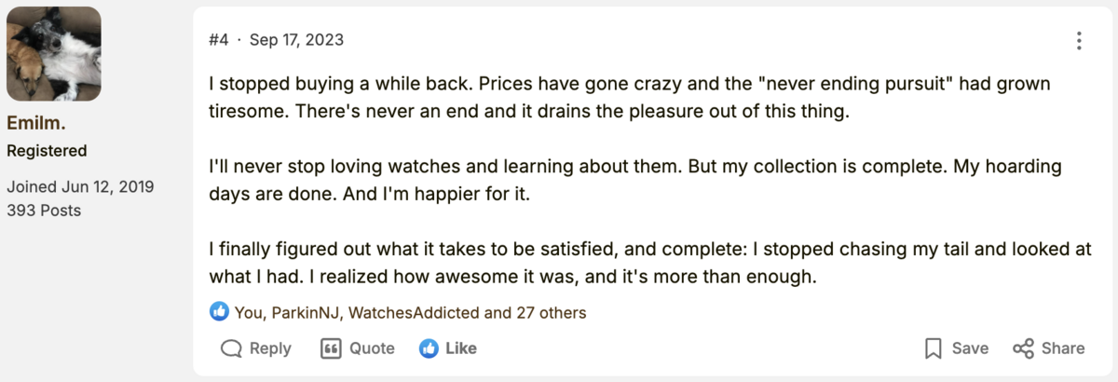The height and width of the screenshot is (382, 1118).
Task: Toggle the Like text on this post
Action: (x=461, y=348)
